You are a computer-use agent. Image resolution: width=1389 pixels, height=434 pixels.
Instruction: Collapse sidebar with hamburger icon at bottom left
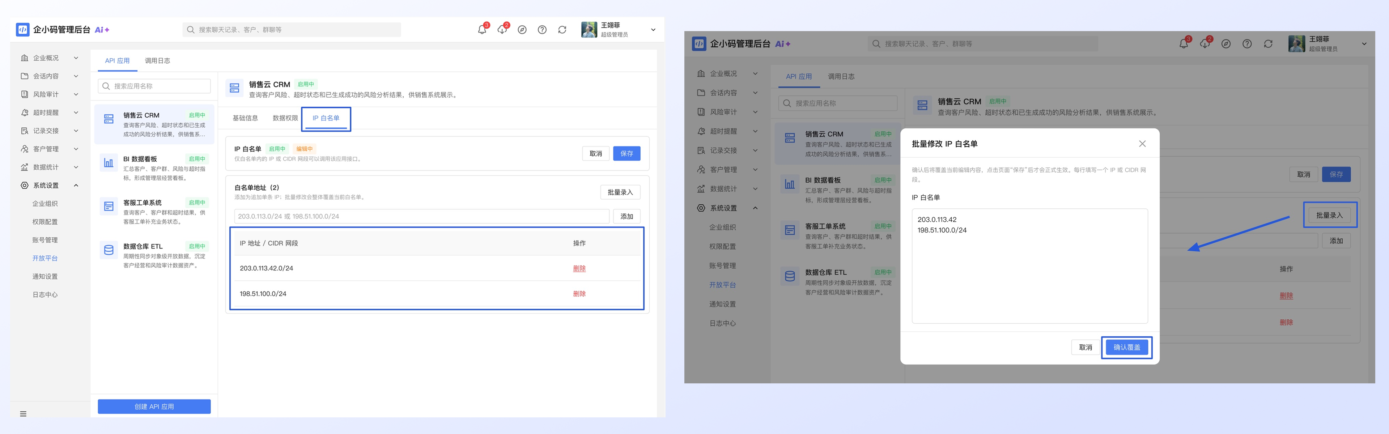pos(23,413)
